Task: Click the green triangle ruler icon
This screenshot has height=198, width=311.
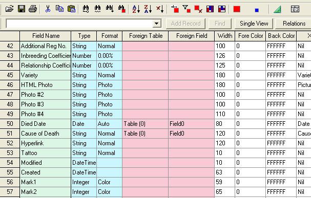Action: pos(277,9)
